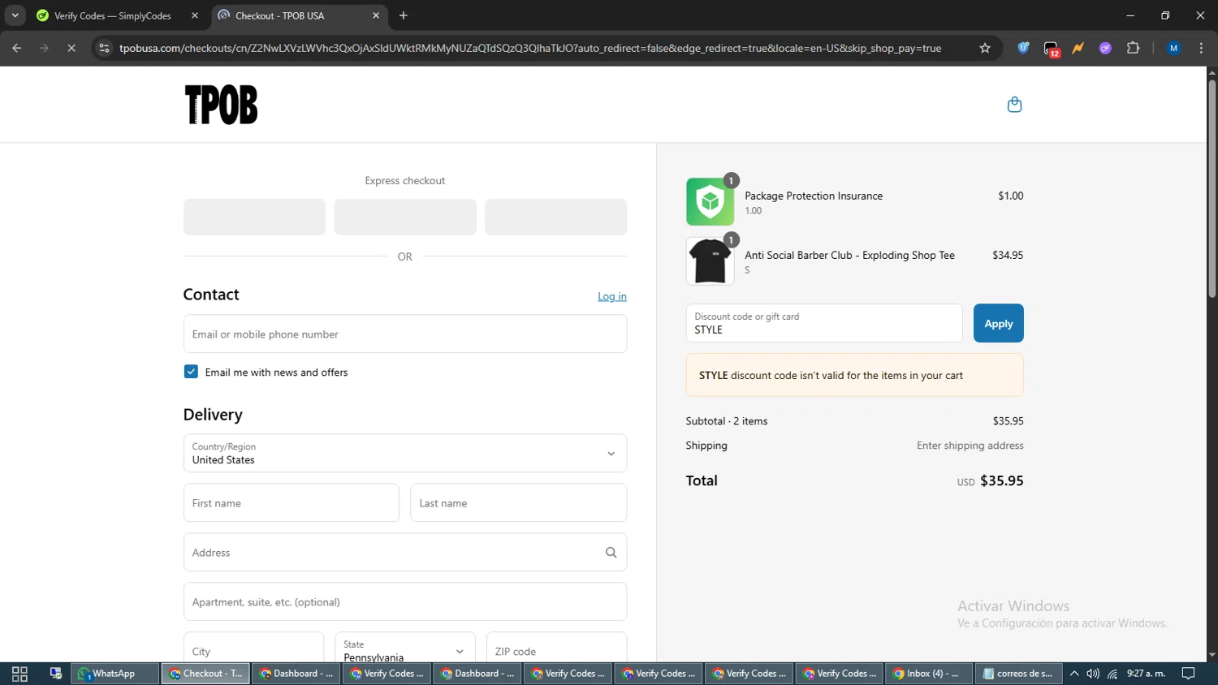Toggle Email me with news and offers
1218x685 pixels.
pos(191,372)
